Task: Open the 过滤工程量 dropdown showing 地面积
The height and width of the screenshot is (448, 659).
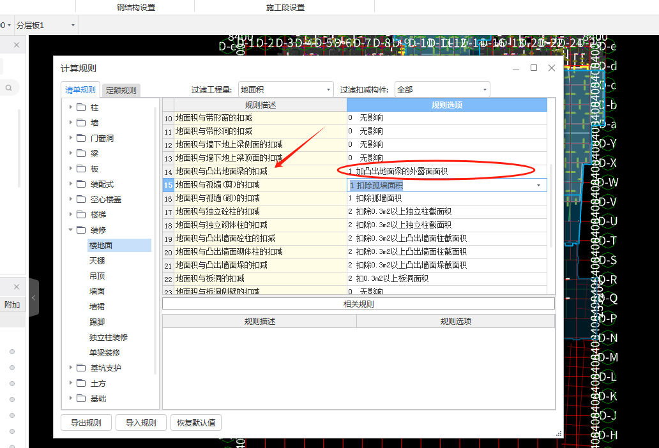Action: click(x=286, y=89)
